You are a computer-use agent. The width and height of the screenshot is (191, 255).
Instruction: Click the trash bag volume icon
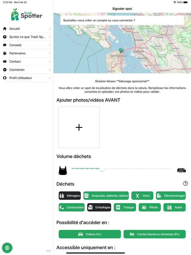pos(63,170)
